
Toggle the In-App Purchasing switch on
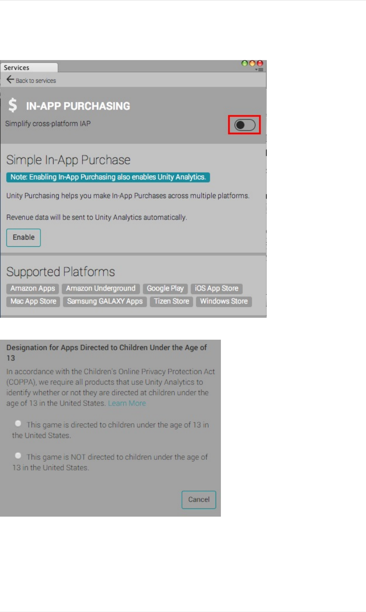(x=244, y=125)
